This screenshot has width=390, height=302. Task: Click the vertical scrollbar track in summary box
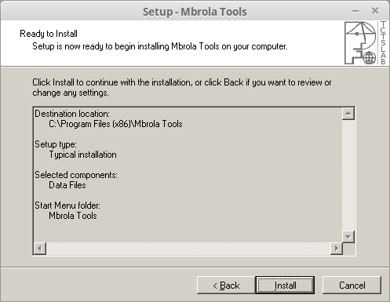click(348, 175)
